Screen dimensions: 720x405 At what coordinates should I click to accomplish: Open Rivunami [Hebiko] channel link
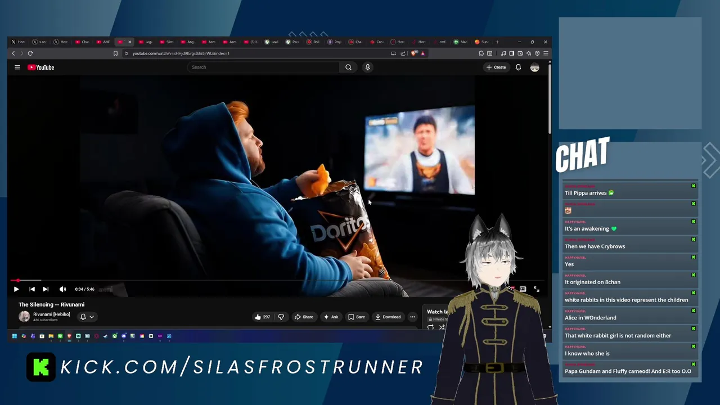pos(51,314)
